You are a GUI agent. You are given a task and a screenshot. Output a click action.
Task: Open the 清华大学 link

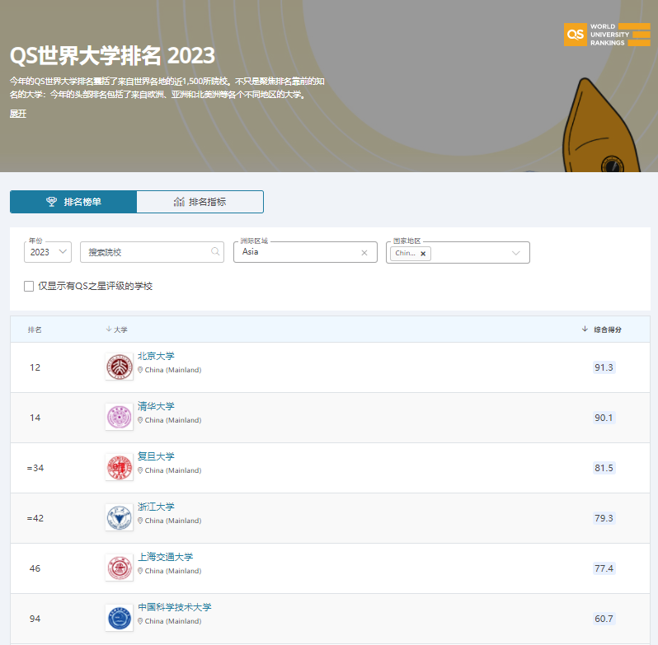coord(156,407)
